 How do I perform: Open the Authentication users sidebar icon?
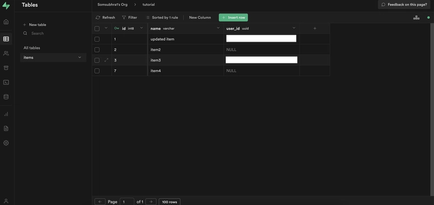tap(6, 54)
